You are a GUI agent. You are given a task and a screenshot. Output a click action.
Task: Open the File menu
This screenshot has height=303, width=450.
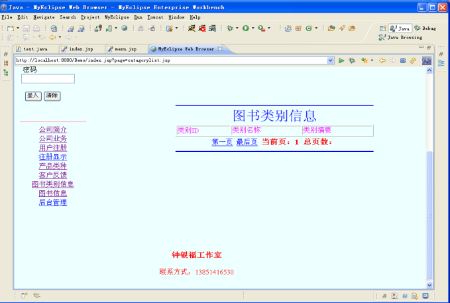point(7,17)
